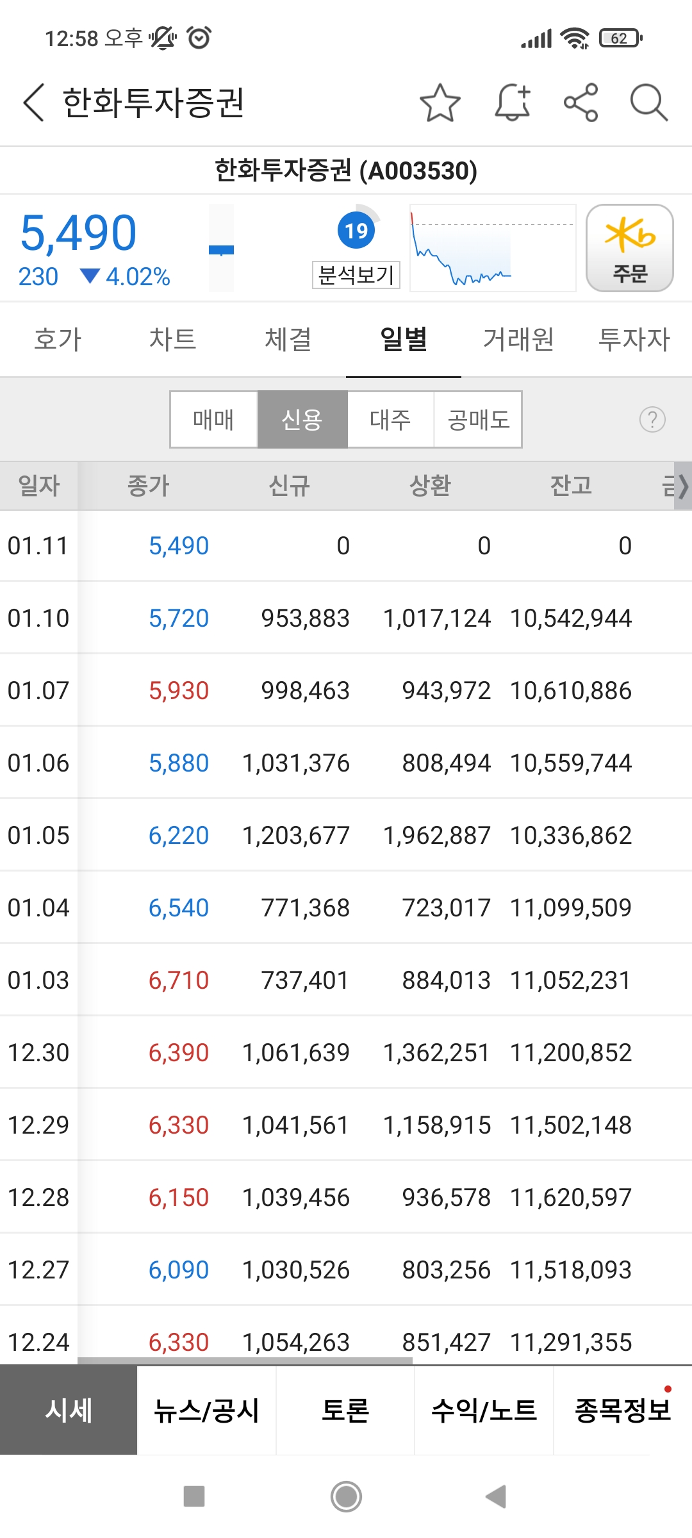
Task: Select the 대주 segment option
Action: click(390, 420)
